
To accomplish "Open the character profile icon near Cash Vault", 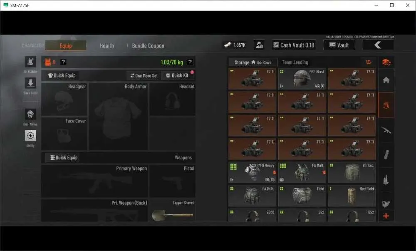I will click(x=259, y=45).
